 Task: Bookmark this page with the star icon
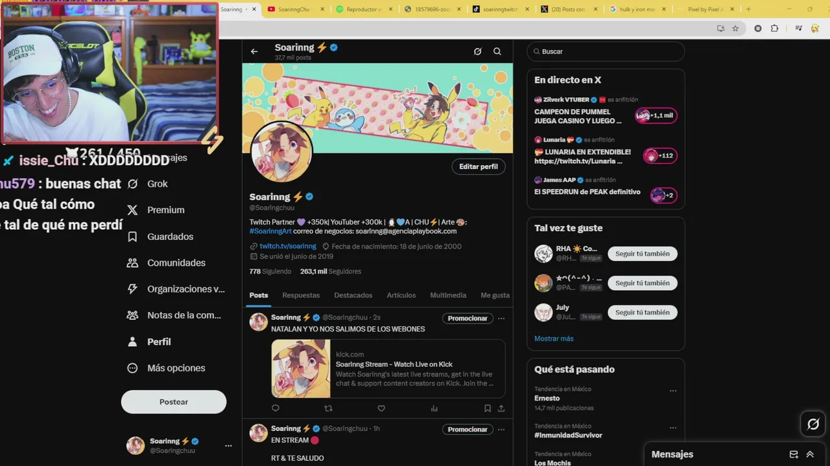pyautogui.click(x=735, y=28)
